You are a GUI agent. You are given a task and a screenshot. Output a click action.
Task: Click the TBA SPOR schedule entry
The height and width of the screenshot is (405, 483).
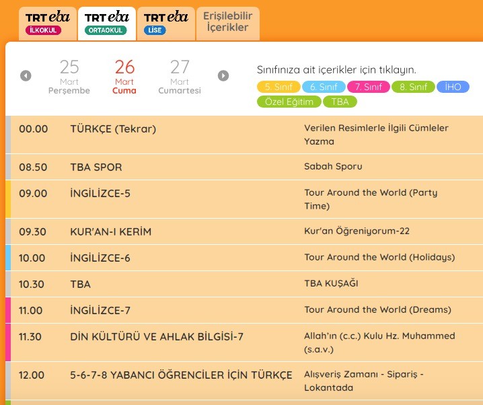tap(96, 167)
